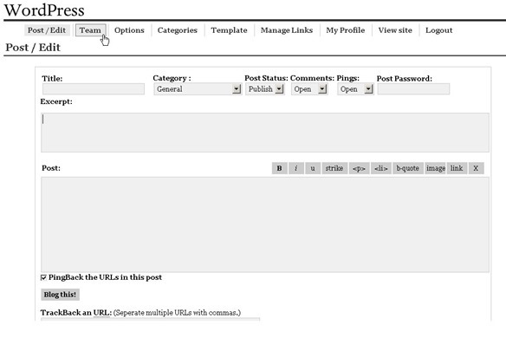Go to the Team menu item
This screenshot has height=338, width=506.
[x=90, y=30]
